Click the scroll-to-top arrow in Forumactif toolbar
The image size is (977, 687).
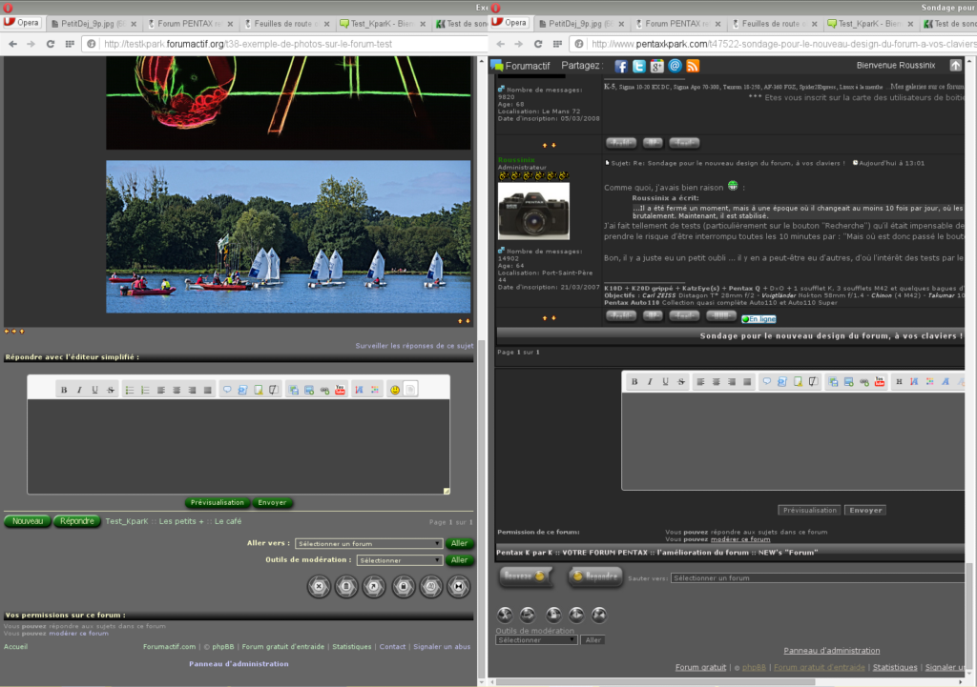(955, 66)
